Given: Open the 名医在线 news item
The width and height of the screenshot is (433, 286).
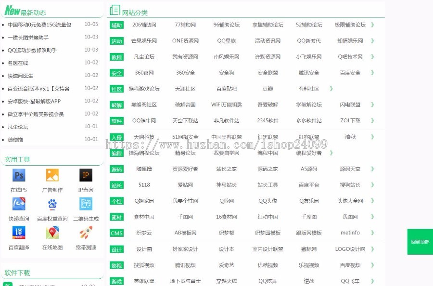Looking at the screenshot, I should [18, 63].
